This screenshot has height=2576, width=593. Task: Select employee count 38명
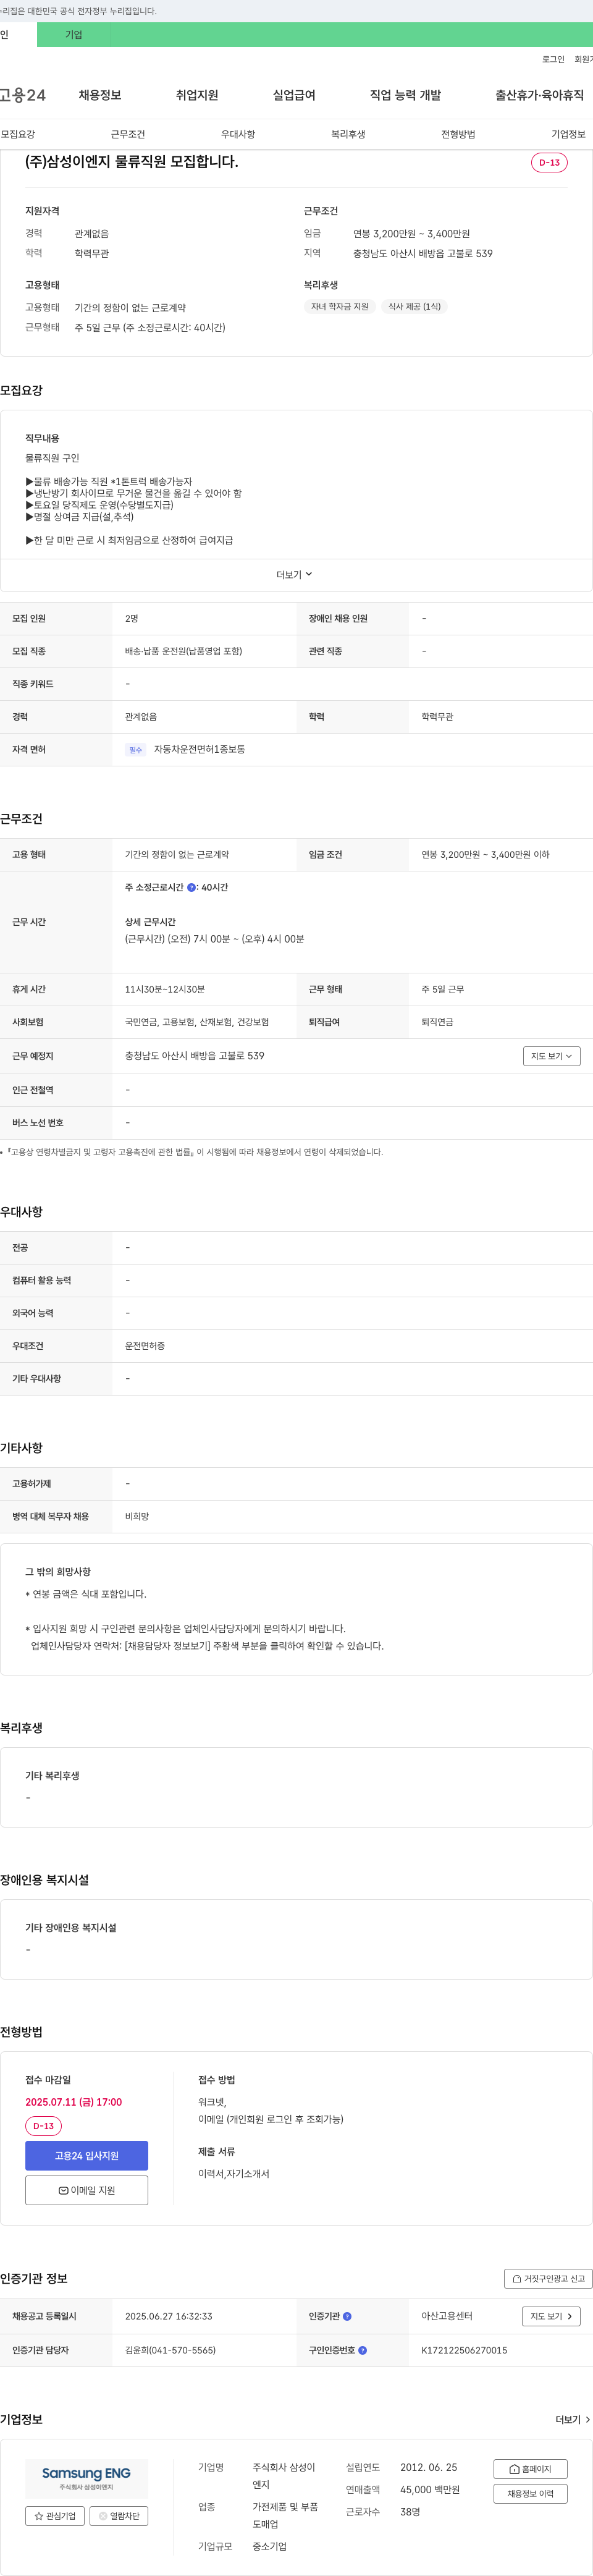[410, 2512]
